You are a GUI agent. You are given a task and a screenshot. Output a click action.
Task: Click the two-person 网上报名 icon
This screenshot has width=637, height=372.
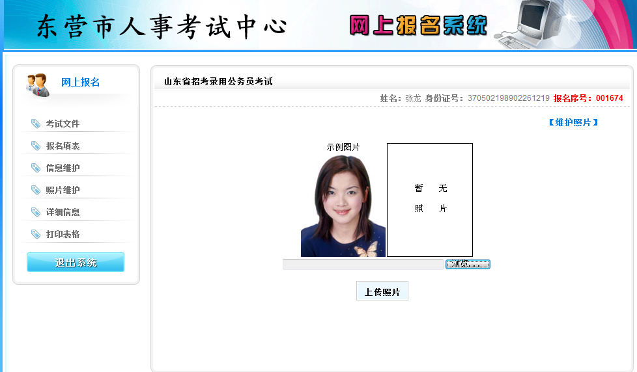click(38, 85)
